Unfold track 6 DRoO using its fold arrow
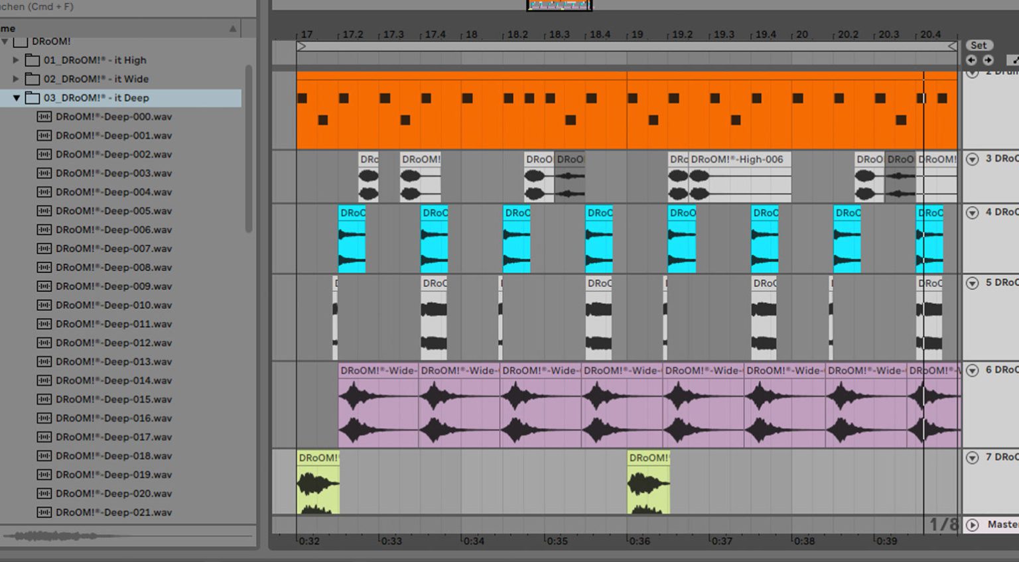 (972, 370)
